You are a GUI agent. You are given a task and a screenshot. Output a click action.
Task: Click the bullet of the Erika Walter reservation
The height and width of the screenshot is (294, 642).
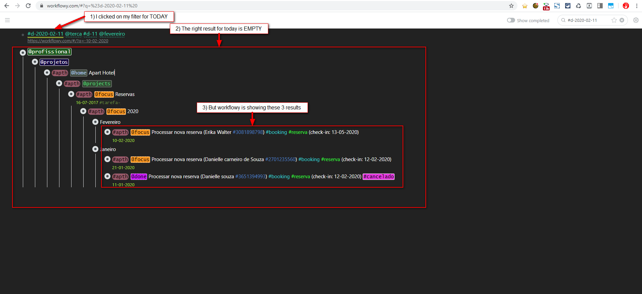[x=107, y=132]
